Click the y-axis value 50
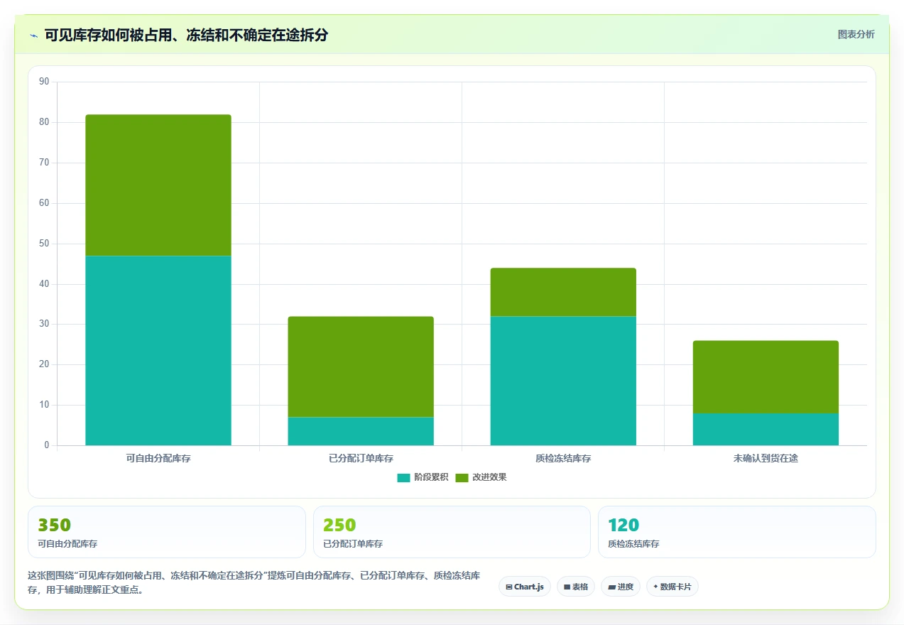Viewport: 904px width, 625px height. (x=44, y=244)
